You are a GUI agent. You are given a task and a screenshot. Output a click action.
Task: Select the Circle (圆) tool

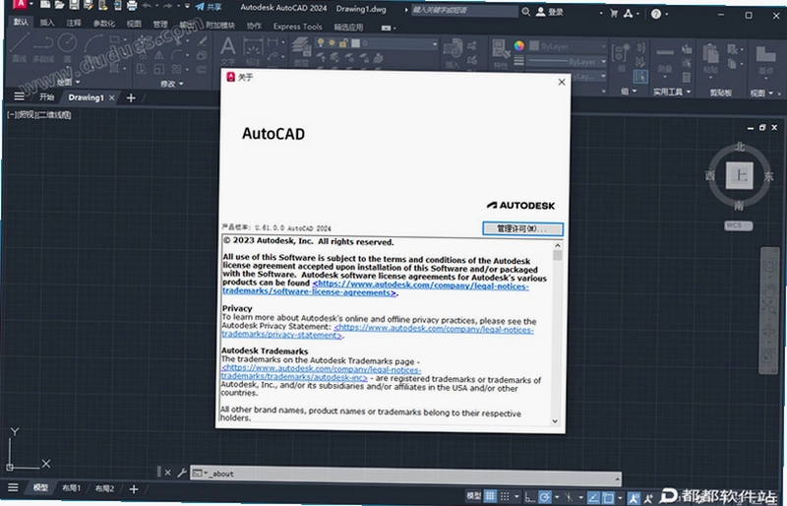pos(67,46)
